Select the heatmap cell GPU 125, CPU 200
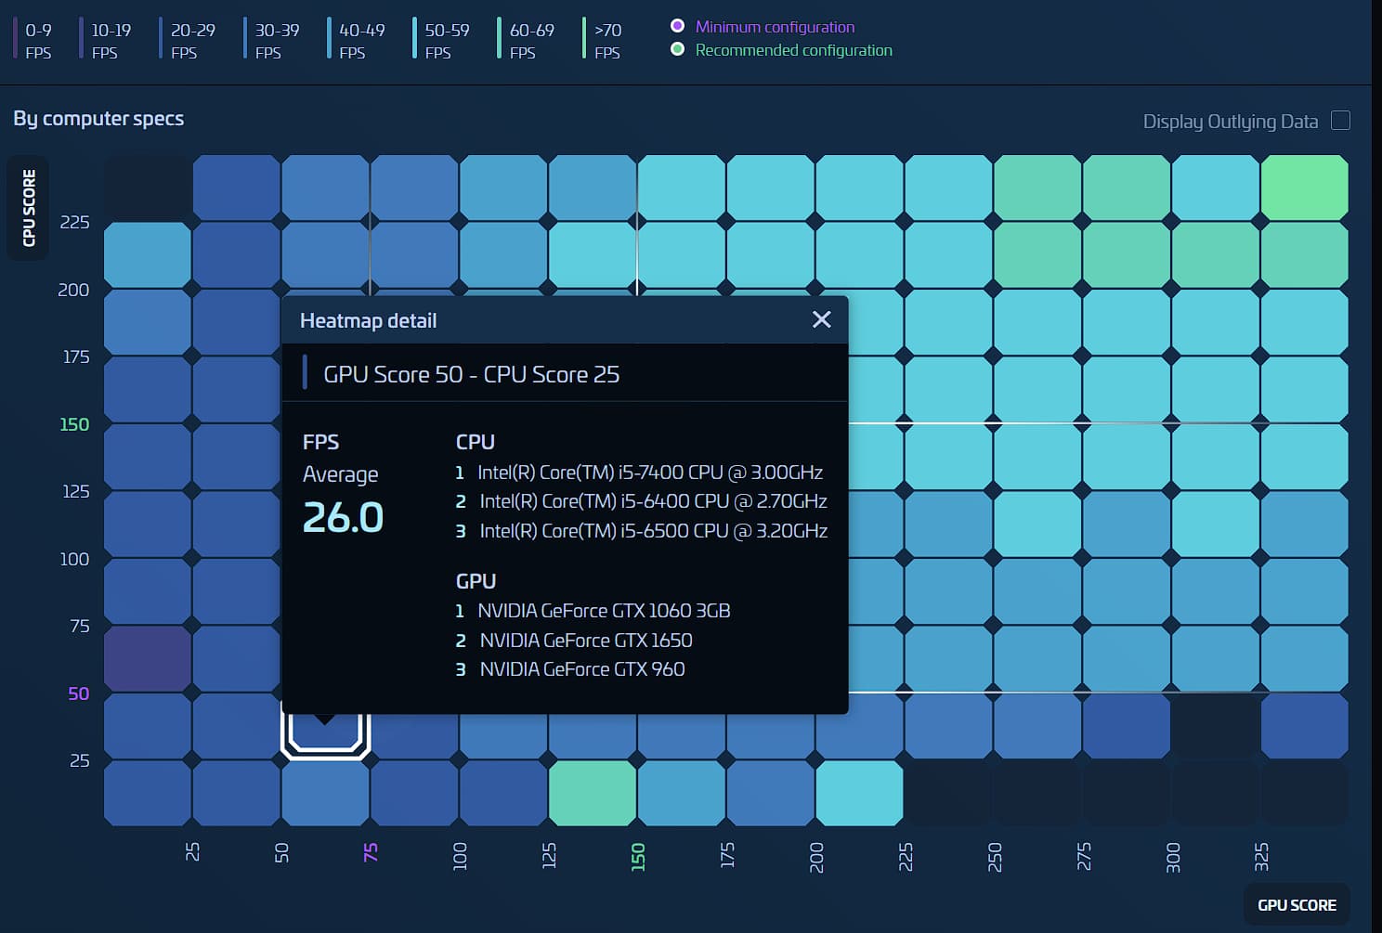This screenshot has width=1382, height=933. pos(593,255)
